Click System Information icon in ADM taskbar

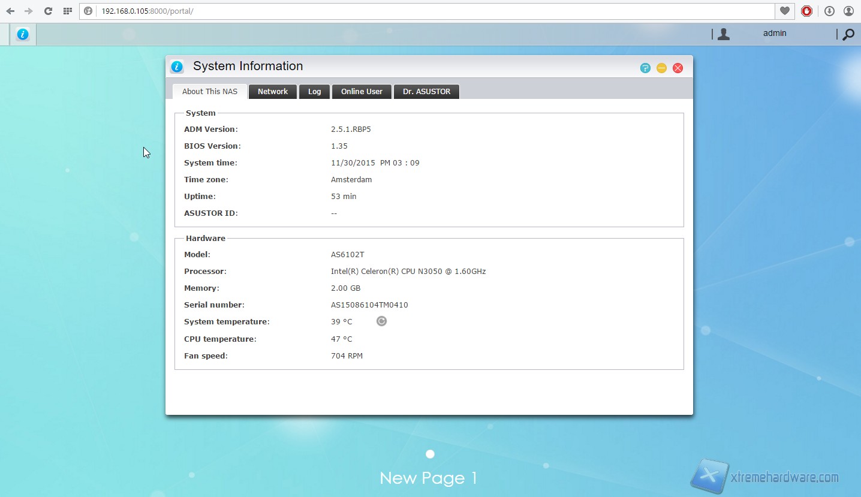coord(23,34)
